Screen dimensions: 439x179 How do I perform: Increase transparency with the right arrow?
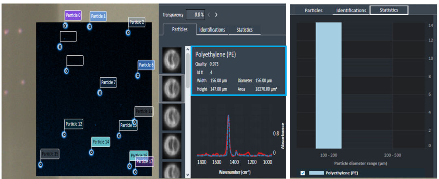point(216,15)
